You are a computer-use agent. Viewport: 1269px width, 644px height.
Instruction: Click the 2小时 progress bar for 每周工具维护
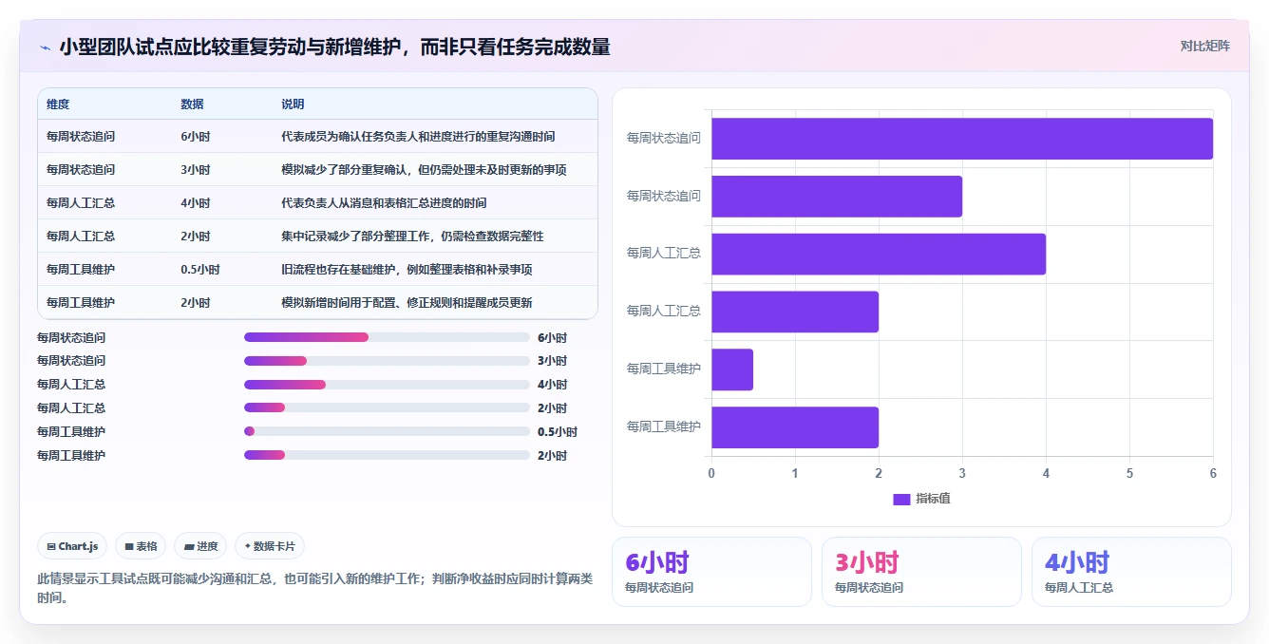[x=387, y=455]
